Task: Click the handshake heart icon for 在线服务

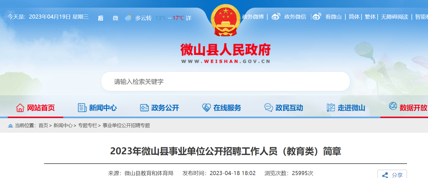Action: (206, 108)
